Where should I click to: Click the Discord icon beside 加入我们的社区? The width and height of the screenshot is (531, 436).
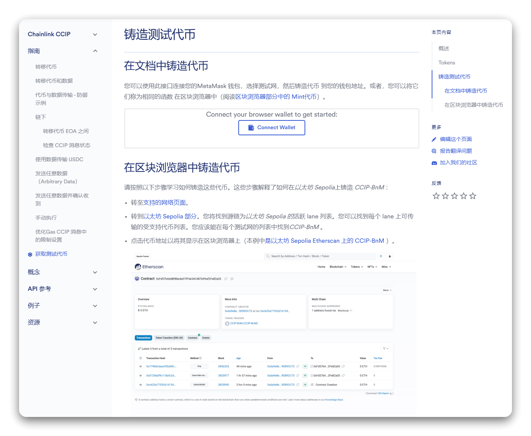point(434,162)
